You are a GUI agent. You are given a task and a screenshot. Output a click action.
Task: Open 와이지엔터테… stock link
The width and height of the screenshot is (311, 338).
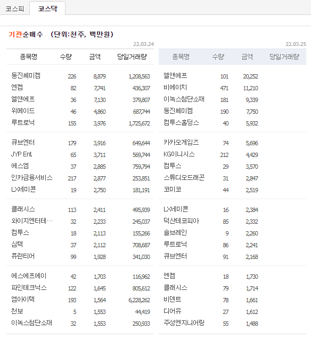coord(32,221)
